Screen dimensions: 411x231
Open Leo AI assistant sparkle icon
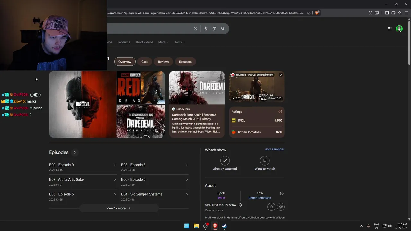coord(400,13)
